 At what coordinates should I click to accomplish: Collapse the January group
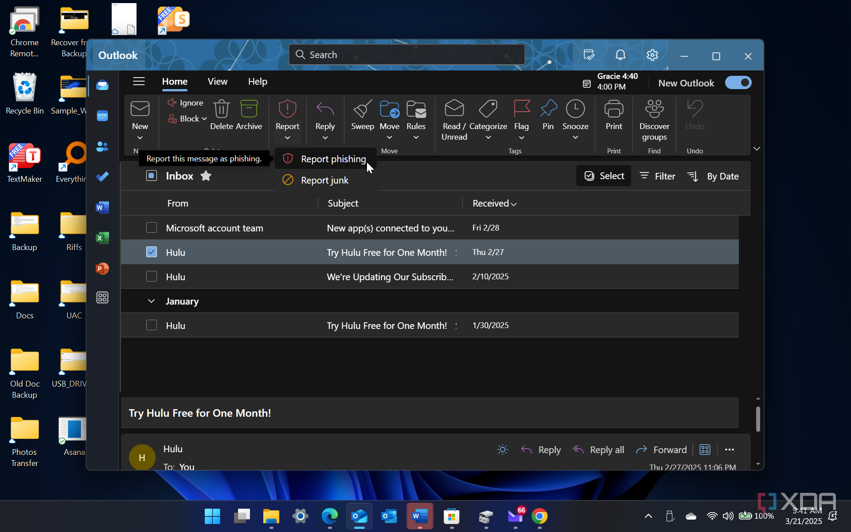[151, 301]
